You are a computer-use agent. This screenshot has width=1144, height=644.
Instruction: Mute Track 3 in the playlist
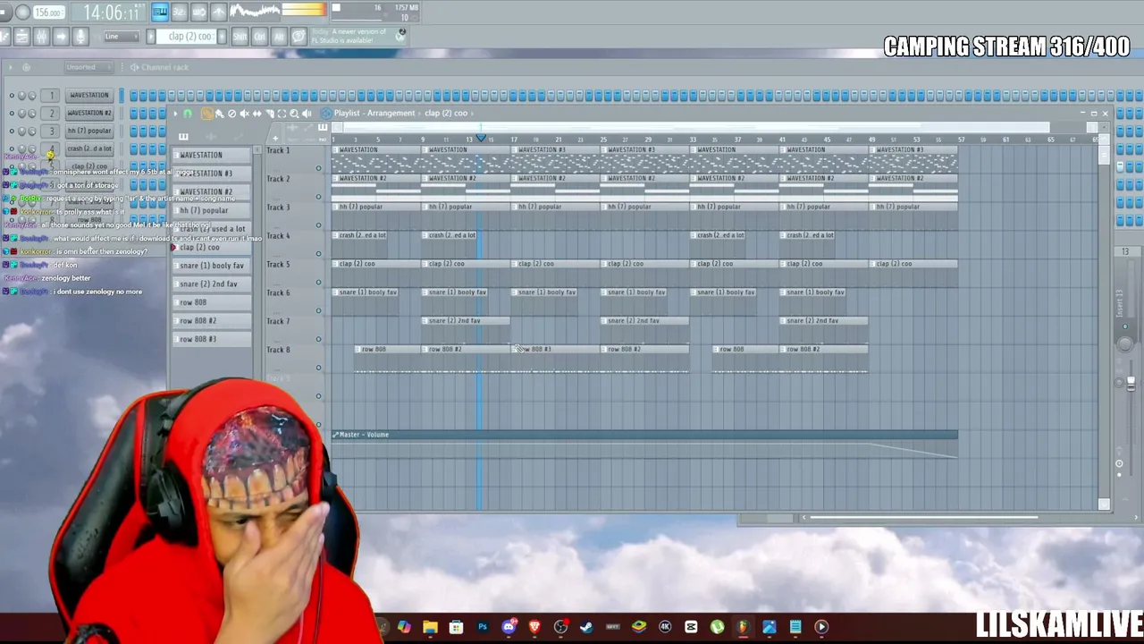[x=318, y=225]
